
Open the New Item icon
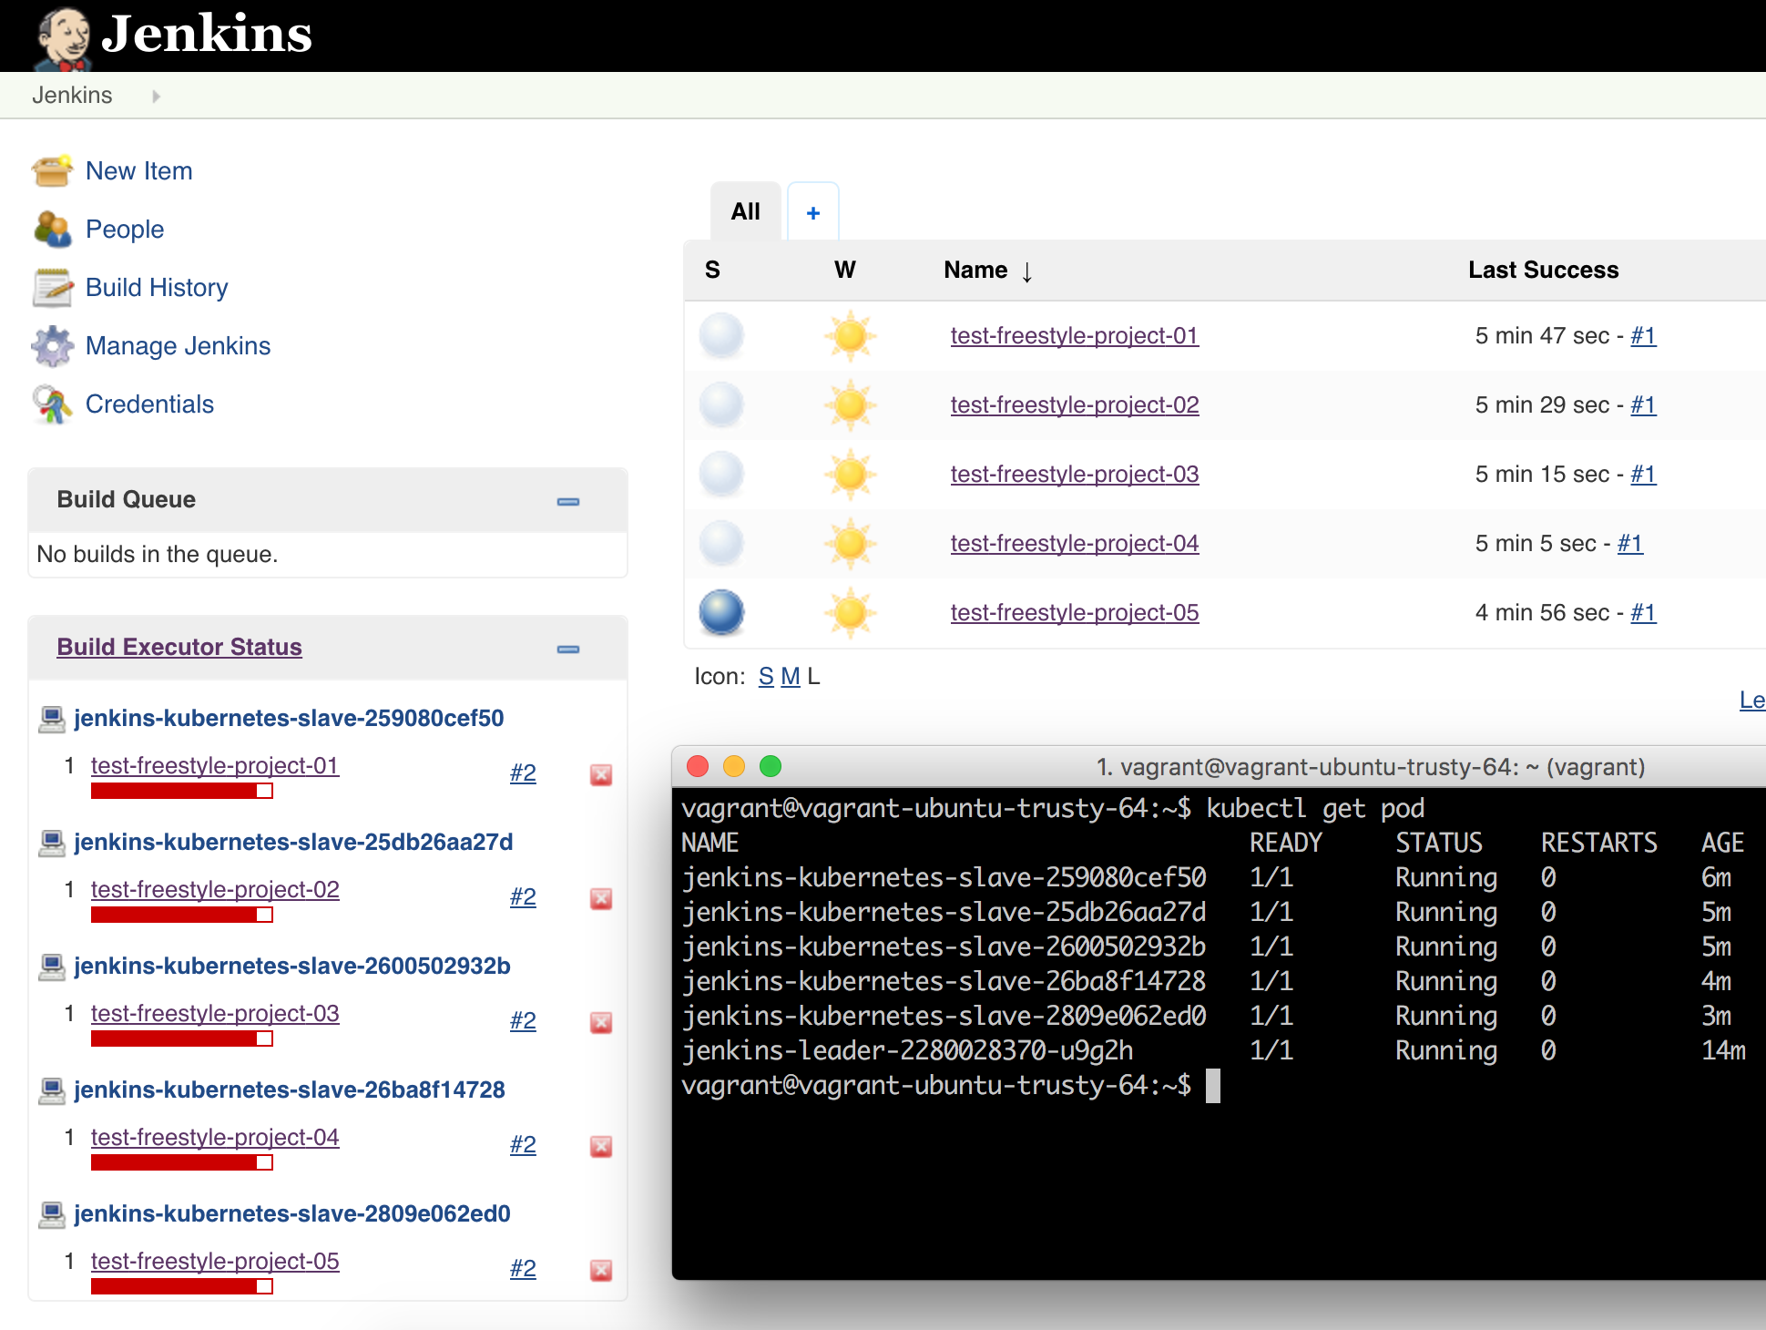pos(52,170)
